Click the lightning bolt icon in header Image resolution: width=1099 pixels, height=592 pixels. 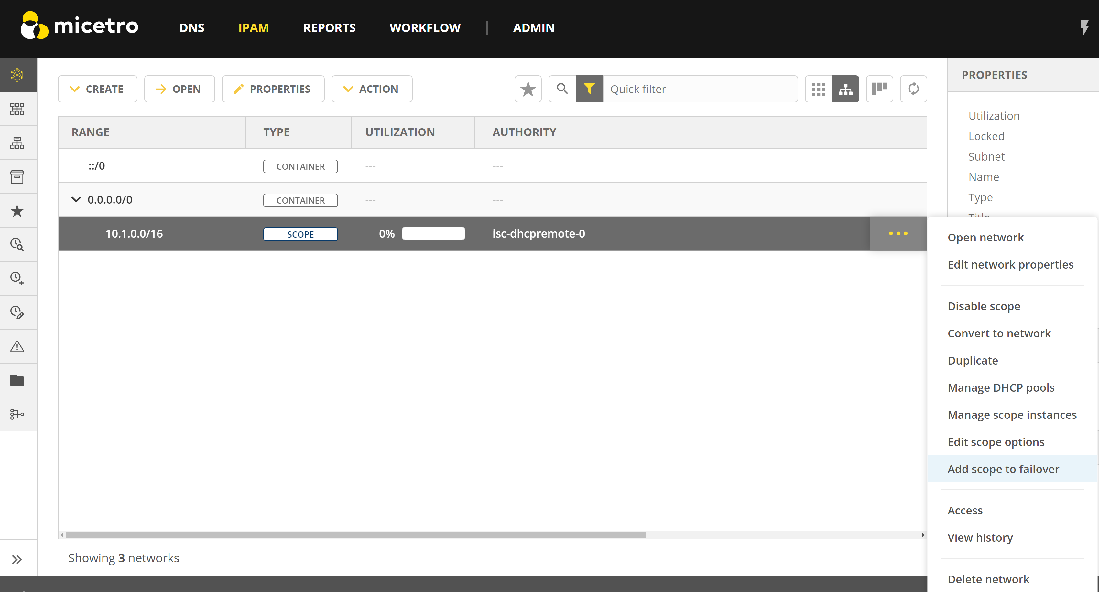(1084, 27)
